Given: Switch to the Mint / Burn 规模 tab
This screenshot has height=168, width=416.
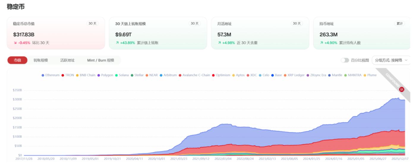Looking at the screenshot, I should 100,60.
